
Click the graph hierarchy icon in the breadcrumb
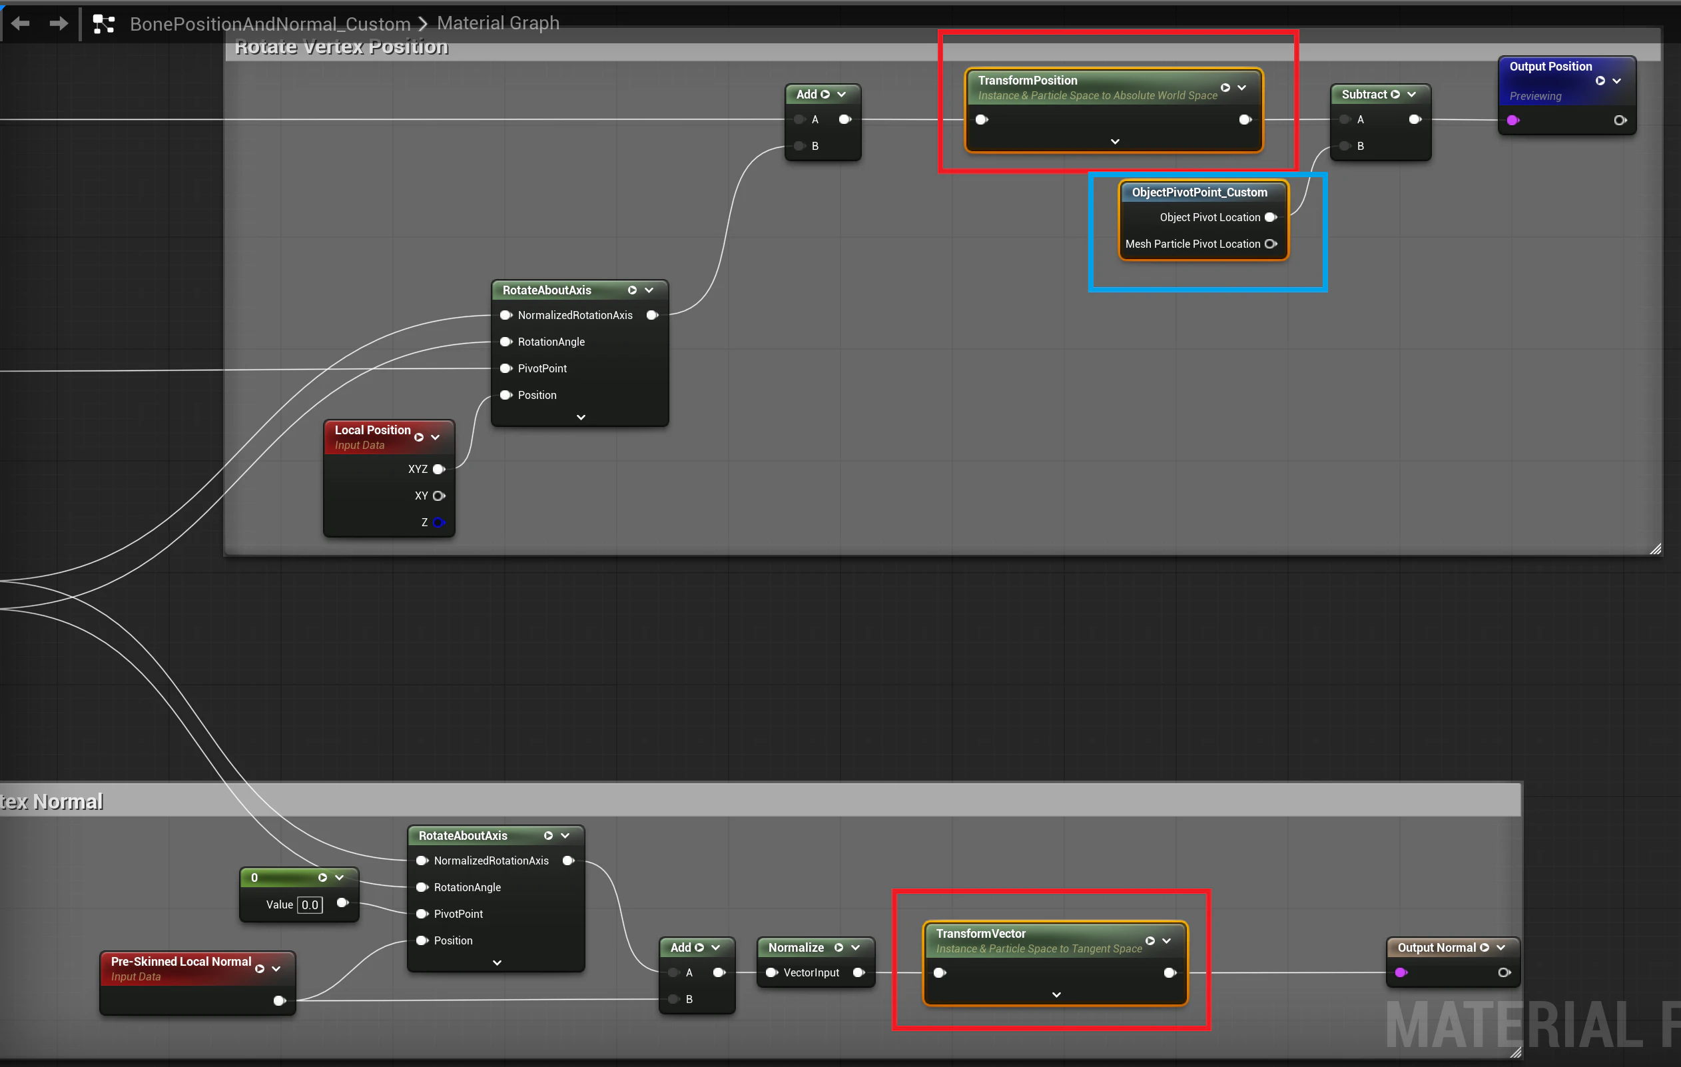(x=103, y=24)
